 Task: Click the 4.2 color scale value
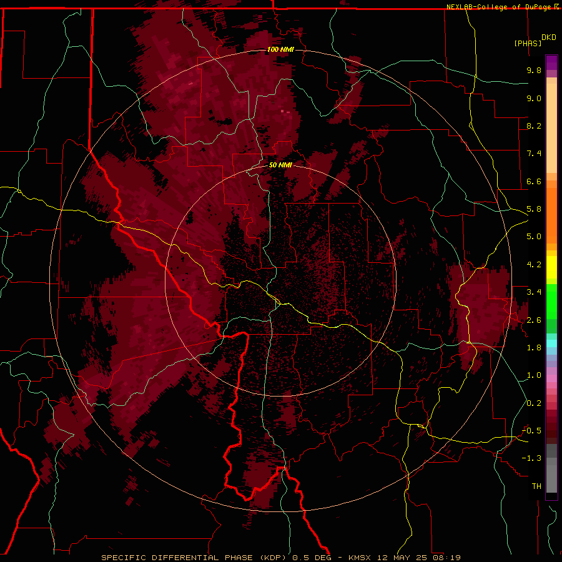click(x=534, y=265)
